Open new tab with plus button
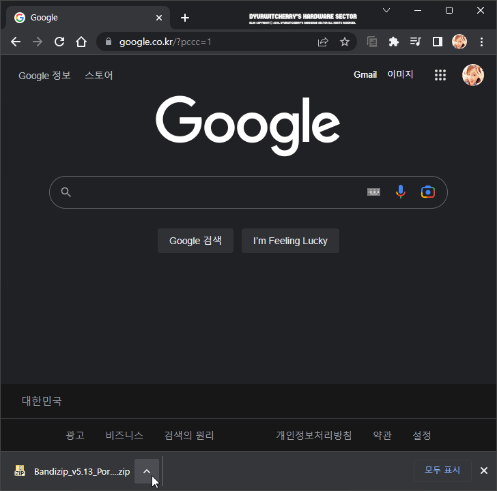The width and height of the screenshot is (497, 491). tap(185, 18)
